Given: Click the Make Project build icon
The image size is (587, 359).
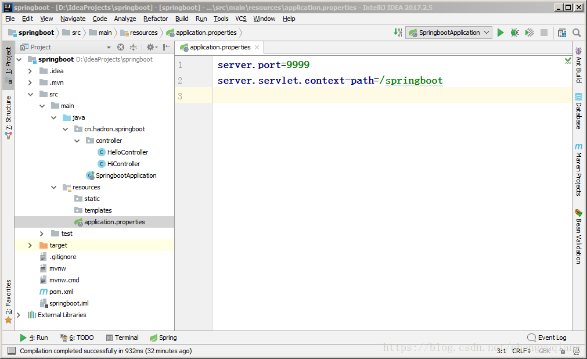Looking at the screenshot, I should tap(398, 33).
